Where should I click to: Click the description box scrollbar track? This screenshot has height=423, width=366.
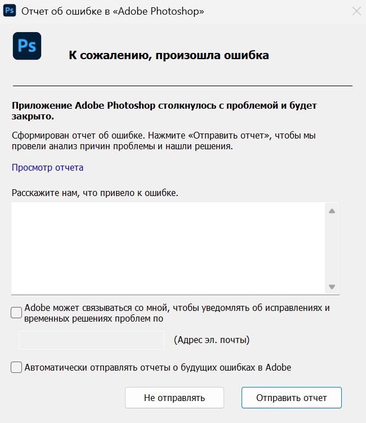[332, 248]
